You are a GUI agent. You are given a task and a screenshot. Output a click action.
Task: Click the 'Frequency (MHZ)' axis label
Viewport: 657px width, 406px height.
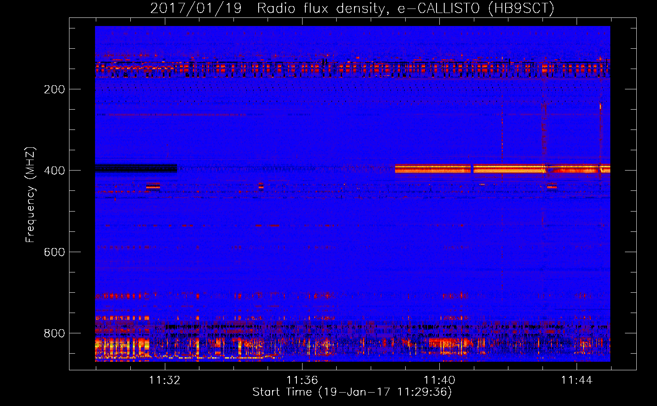pyautogui.click(x=30, y=195)
